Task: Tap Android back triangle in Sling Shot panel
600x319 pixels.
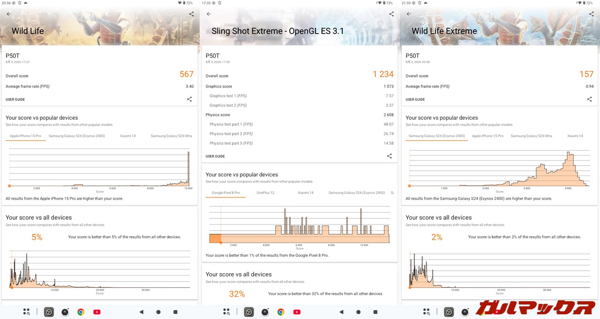Action: [x=341, y=312]
